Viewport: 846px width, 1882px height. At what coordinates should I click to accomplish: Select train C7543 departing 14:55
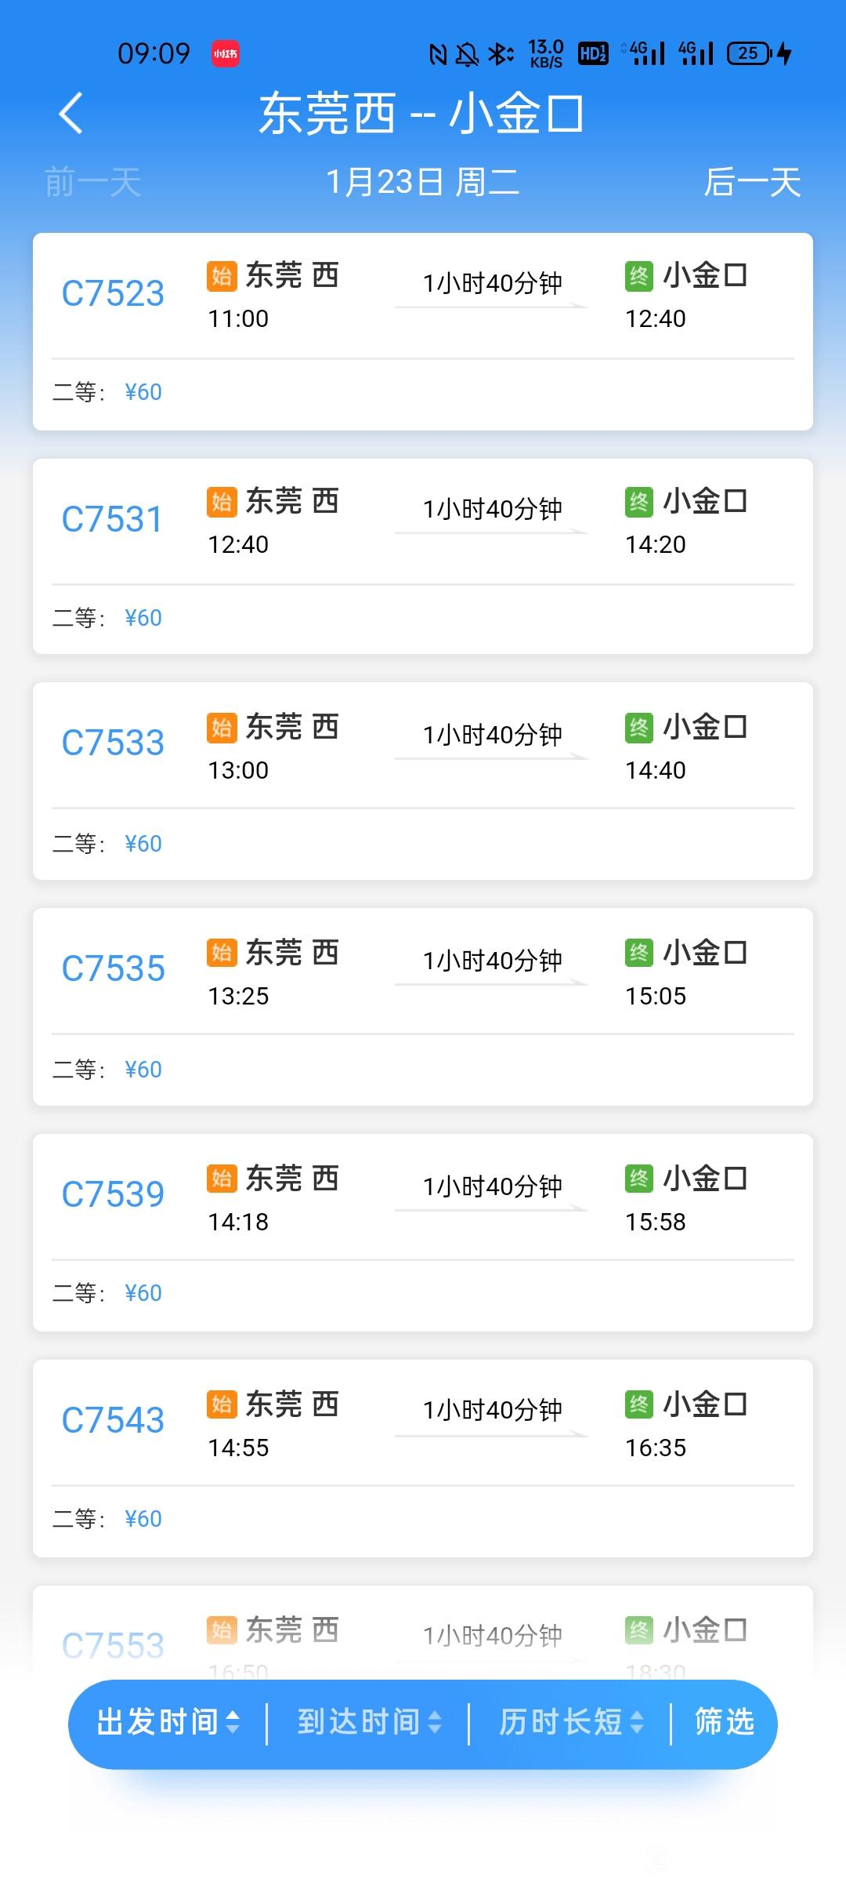pyautogui.click(x=423, y=1459)
